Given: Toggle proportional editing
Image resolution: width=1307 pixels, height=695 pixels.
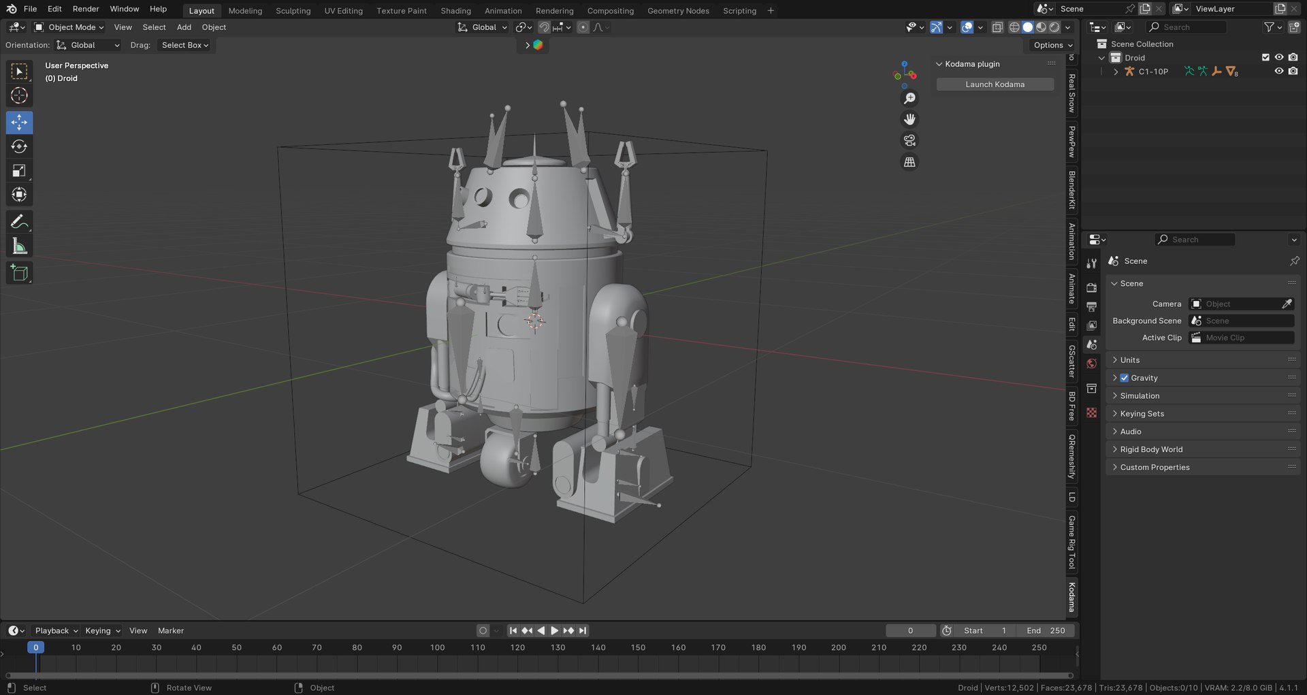Looking at the screenshot, I should (583, 27).
